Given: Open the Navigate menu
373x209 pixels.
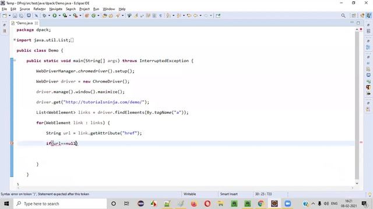Looking at the screenshot, I should (56, 9).
